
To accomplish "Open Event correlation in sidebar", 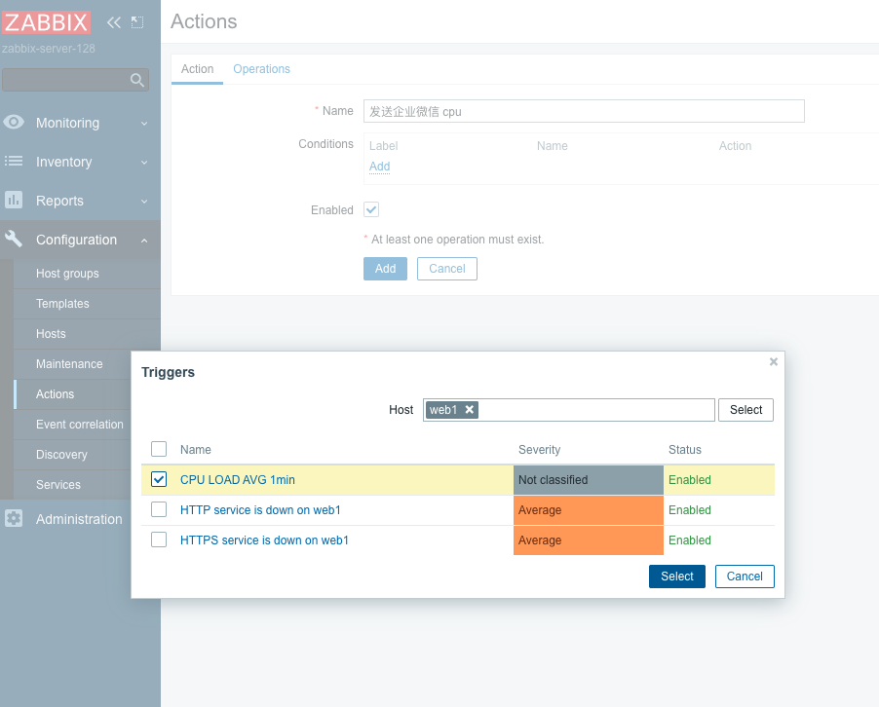I will point(80,425).
